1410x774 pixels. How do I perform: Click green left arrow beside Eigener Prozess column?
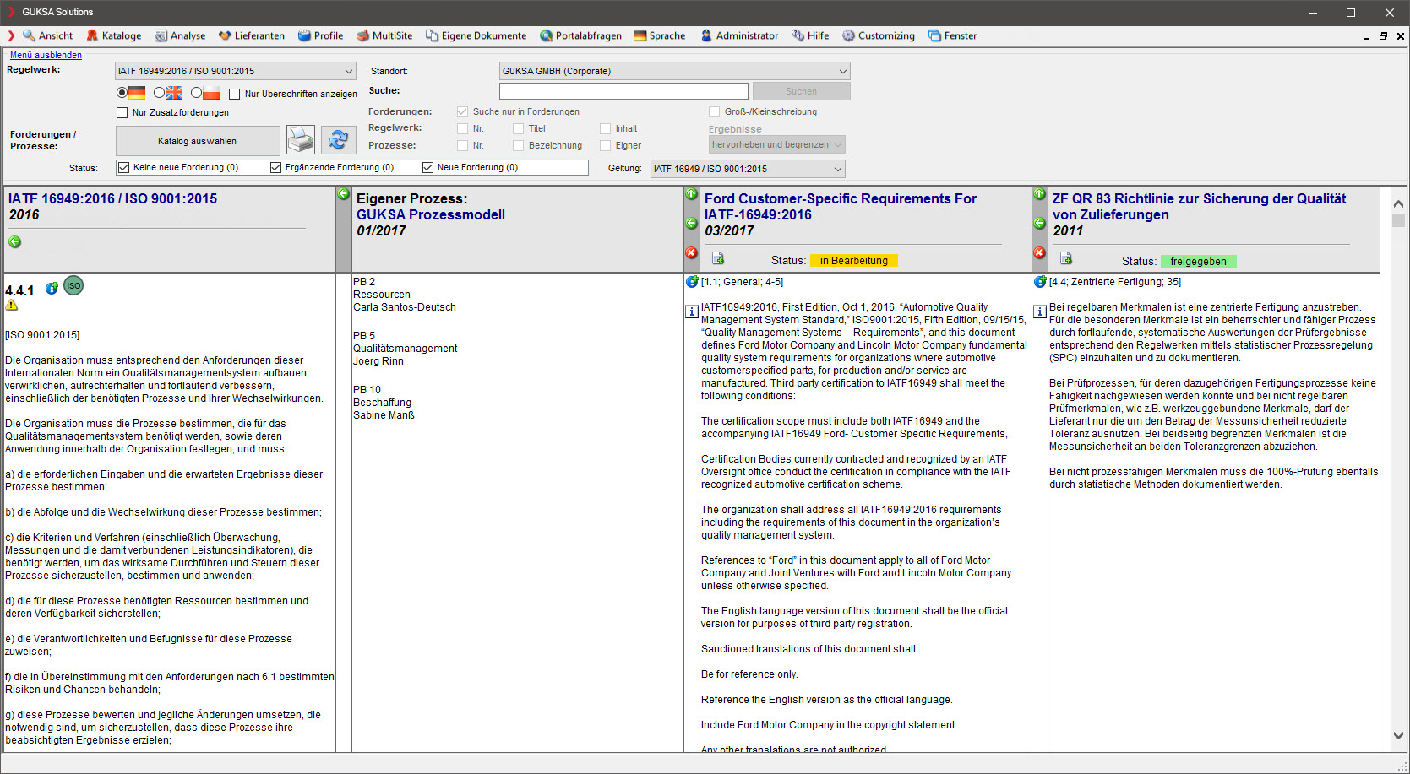(343, 194)
